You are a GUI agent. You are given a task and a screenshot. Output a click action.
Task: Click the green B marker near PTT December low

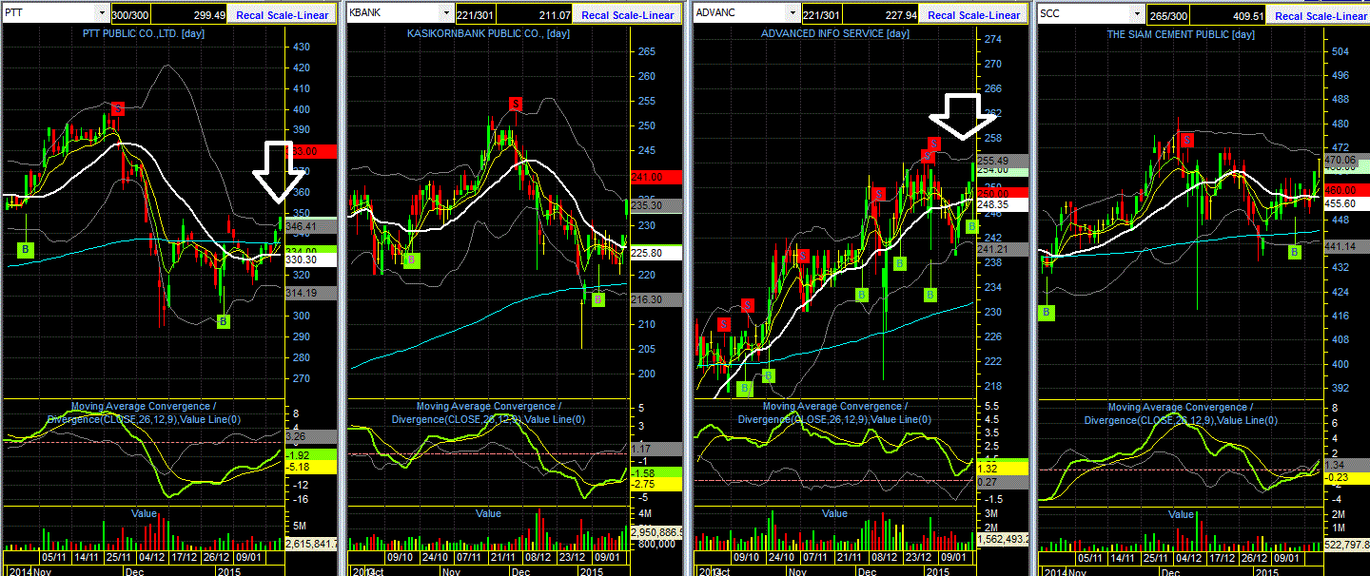pyautogui.click(x=224, y=321)
